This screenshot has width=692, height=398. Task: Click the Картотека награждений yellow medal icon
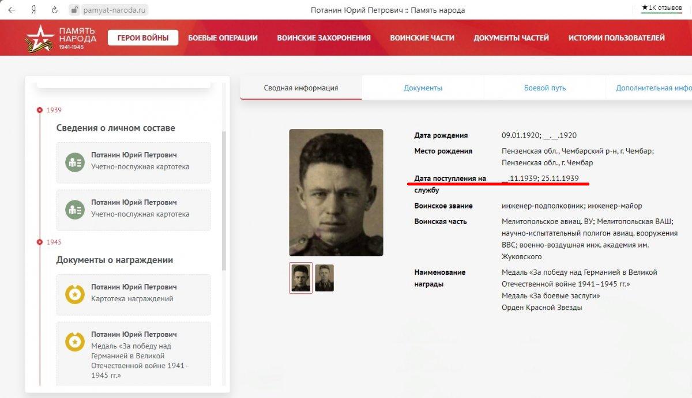pyautogui.click(x=75, y=294)
